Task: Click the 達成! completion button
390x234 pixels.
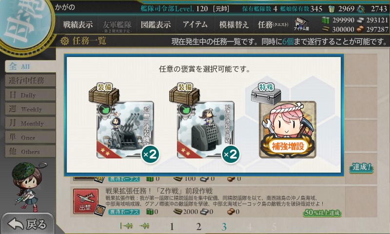Action: click(x=361, y=168)
